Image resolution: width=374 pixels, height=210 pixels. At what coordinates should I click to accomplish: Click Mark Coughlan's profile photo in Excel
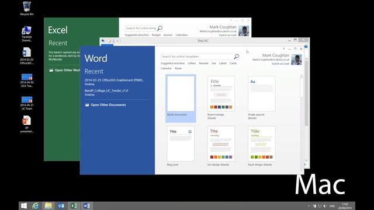[x=244, y=31]
